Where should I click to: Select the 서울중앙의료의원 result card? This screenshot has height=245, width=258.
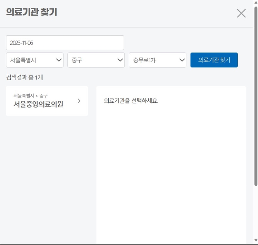(47, 101)
